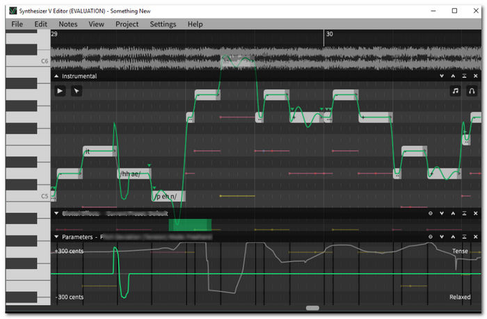Collapse the Parameters panel triangle
The width and height of the screenshot is (487, 319).
click(56, 237)
